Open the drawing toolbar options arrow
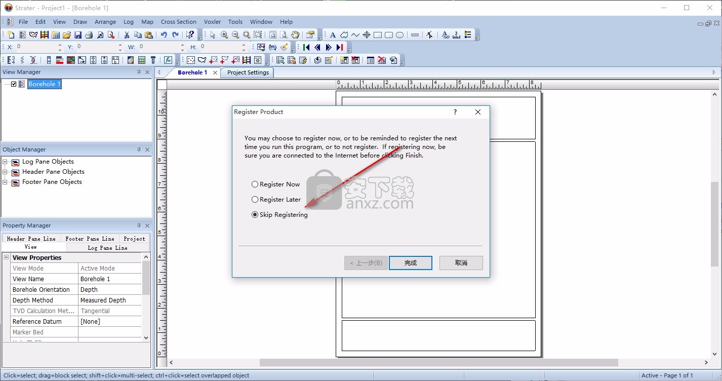 [477, 37]
